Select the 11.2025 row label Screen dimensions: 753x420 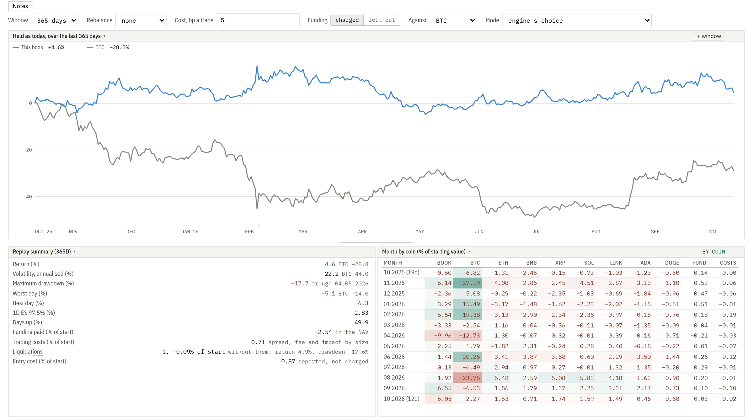coord(394,283)
